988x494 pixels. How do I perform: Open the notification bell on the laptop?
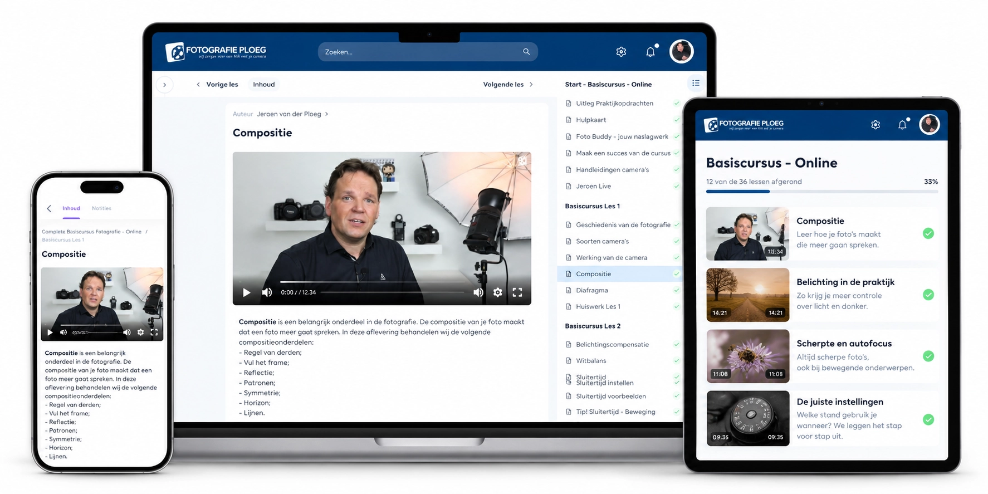click(650, 52)
